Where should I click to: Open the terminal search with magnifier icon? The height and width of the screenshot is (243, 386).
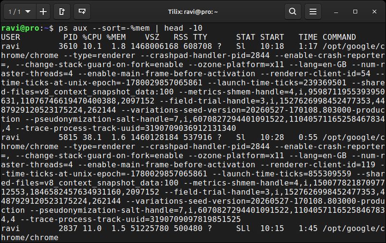pos(293,12)
